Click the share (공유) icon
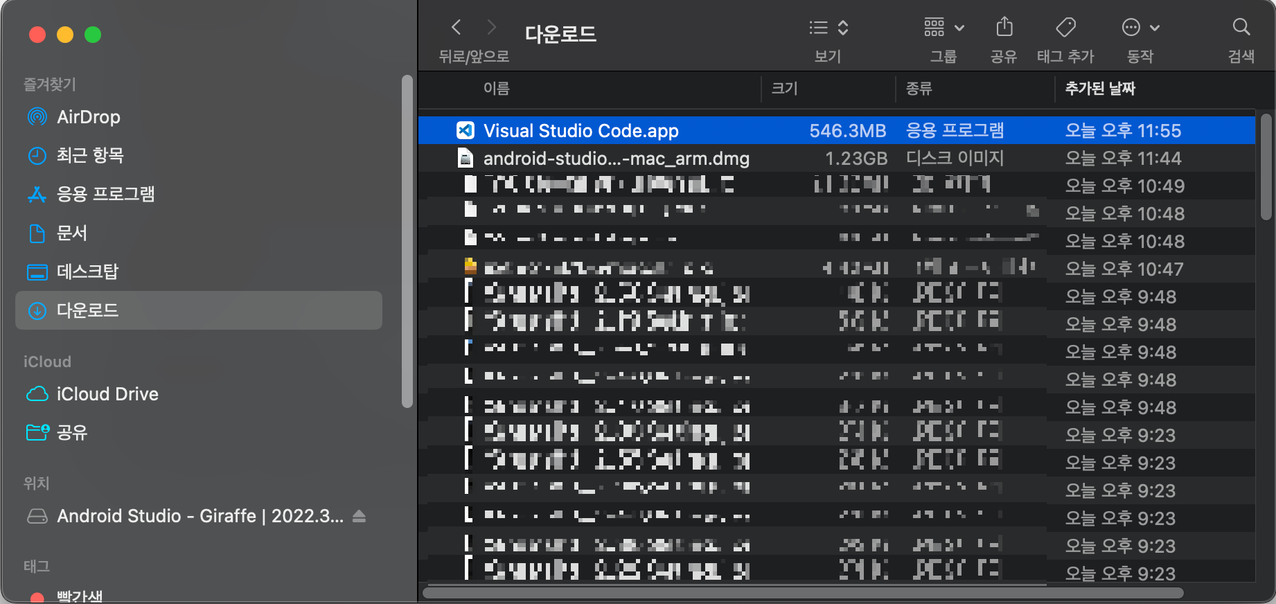The width and height of the screenshot is (1276, 604). [x=1004, y=28]
